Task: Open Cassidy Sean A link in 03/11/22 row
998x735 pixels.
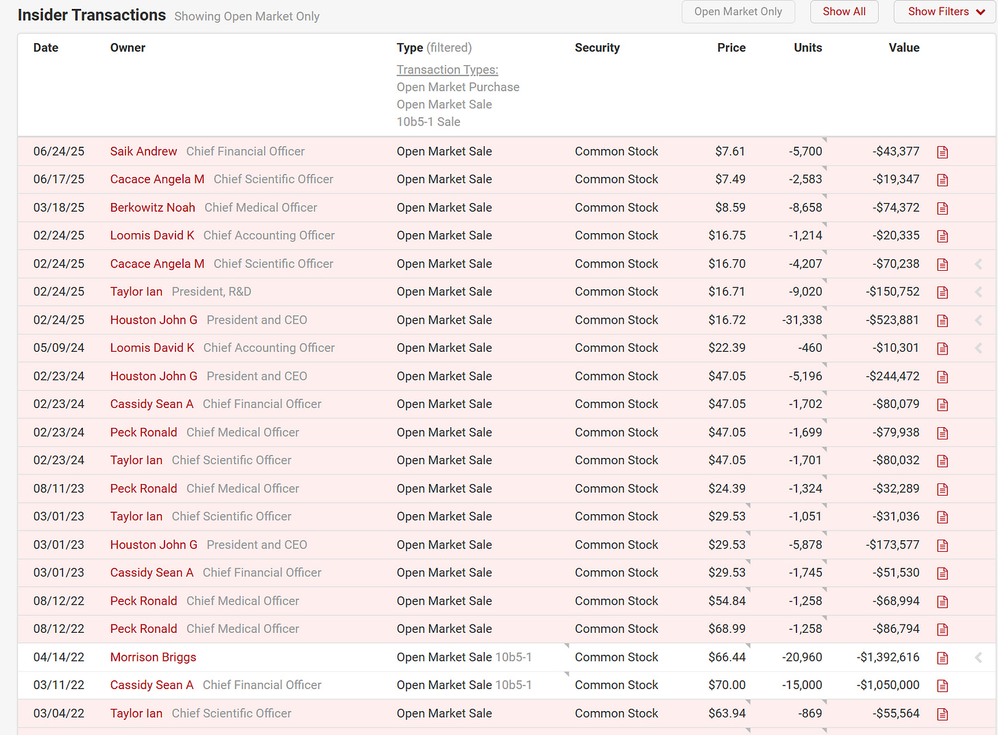Action: [152, 686]
